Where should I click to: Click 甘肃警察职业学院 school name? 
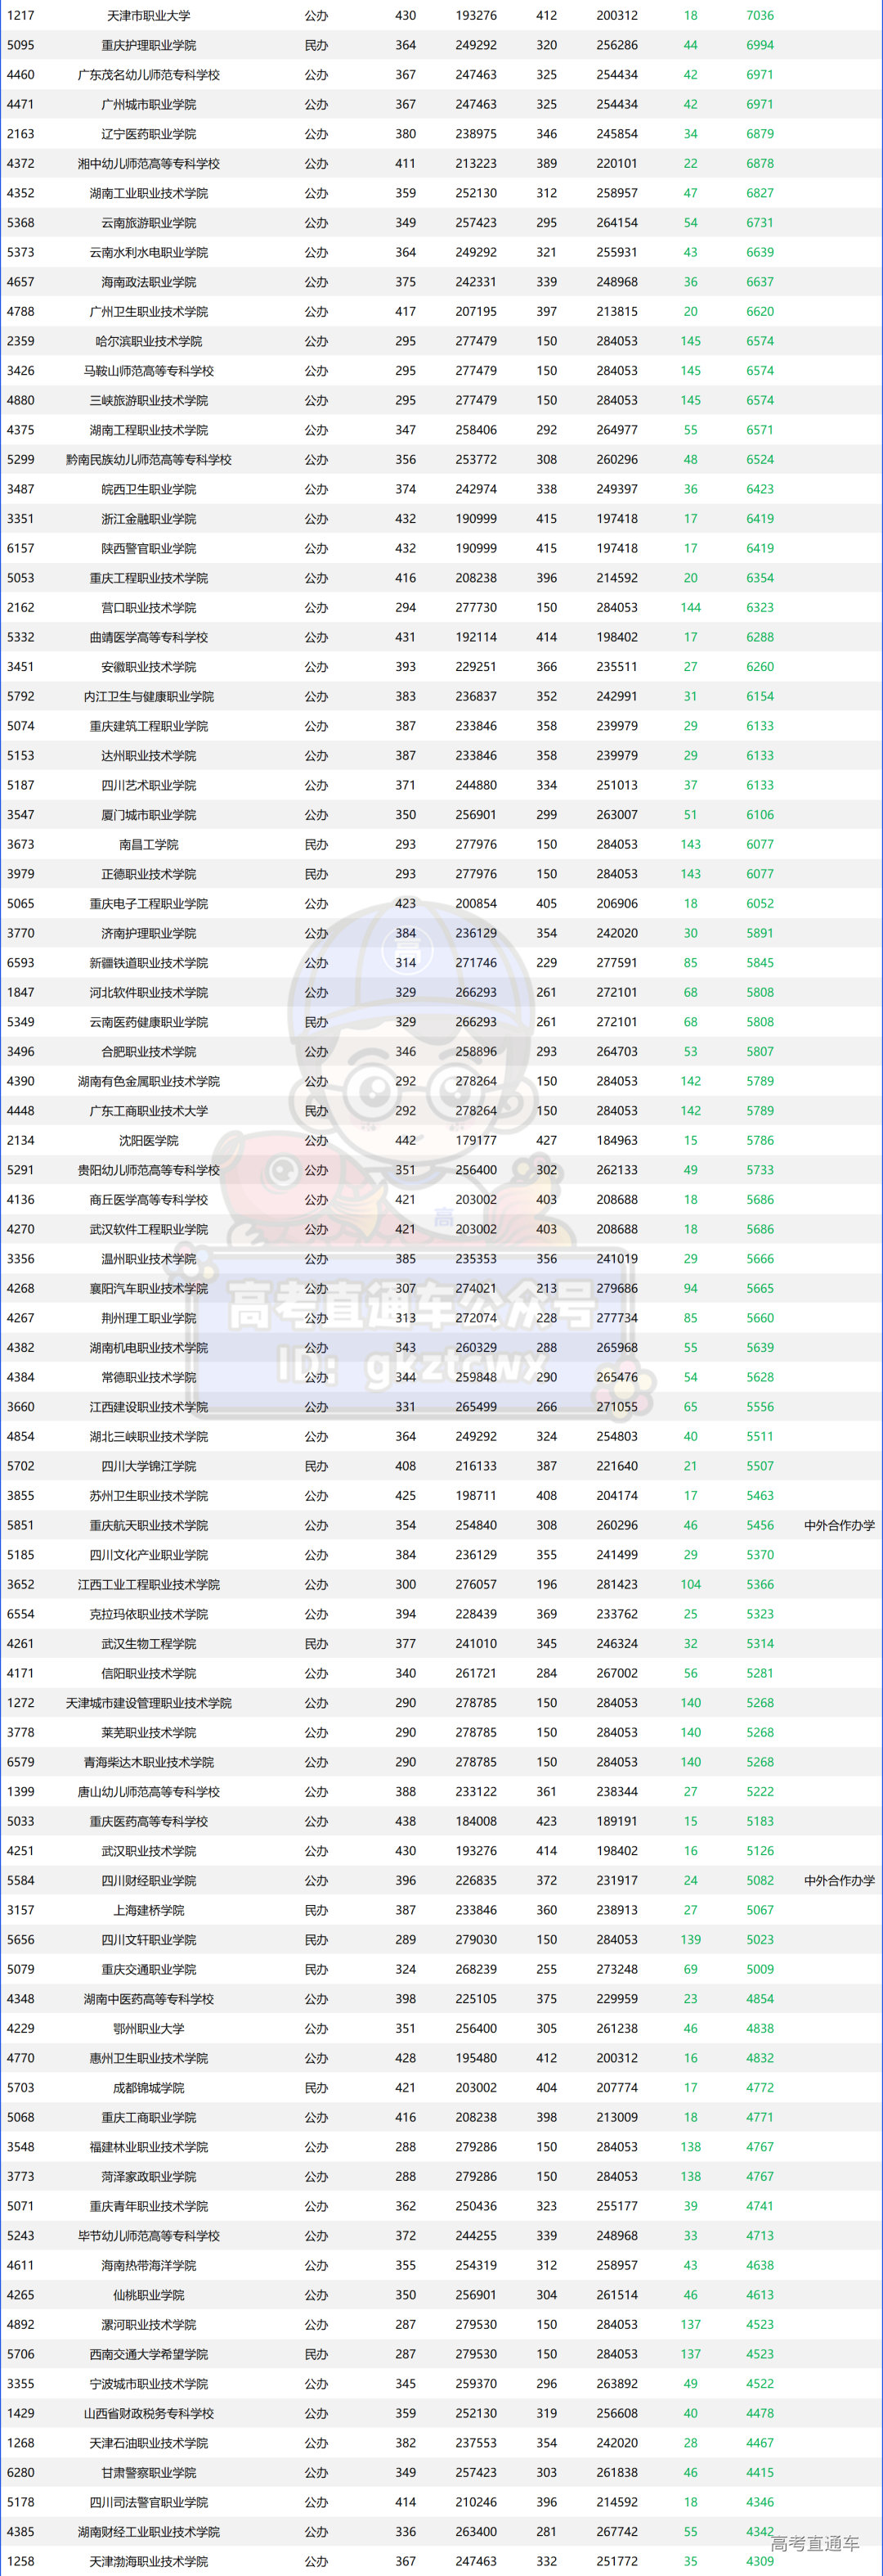coord(148,2472)
